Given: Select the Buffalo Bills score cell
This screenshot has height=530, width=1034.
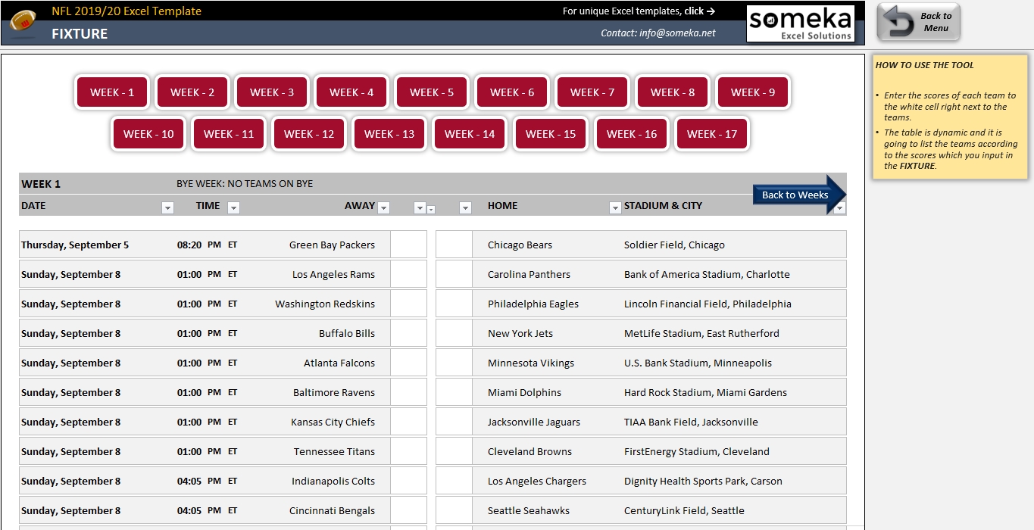Looking at the screenshot, I should coord(409,333).
